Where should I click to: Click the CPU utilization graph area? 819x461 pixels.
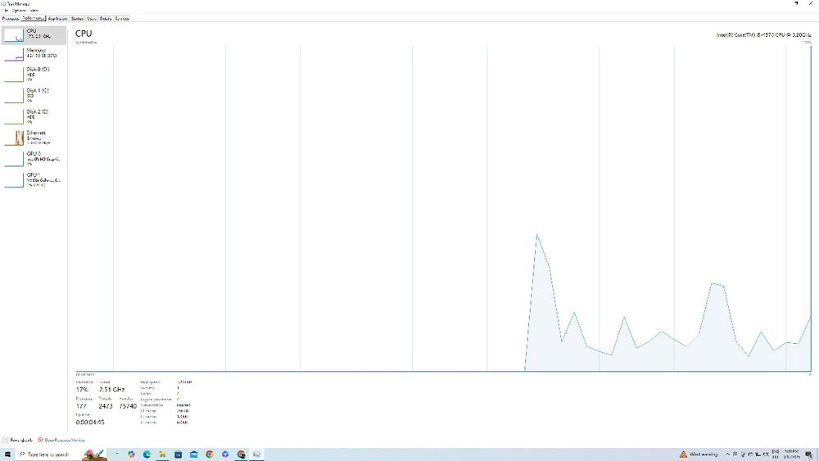coord(443,208)
